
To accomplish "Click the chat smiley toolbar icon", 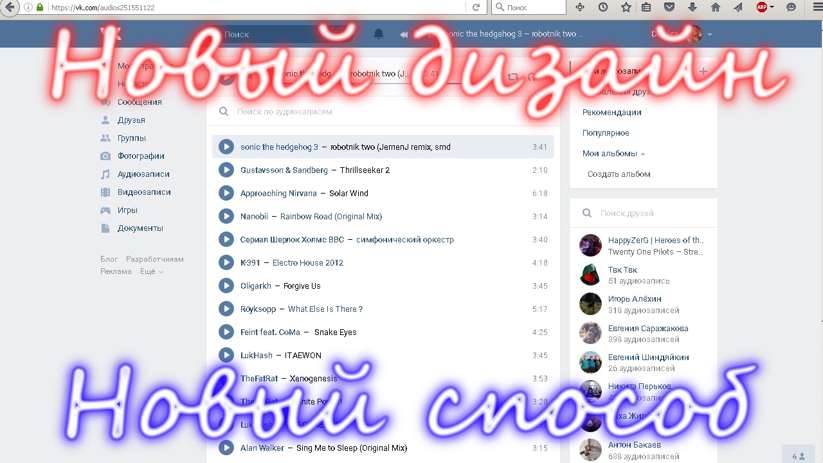I will [x=791, y=7].
